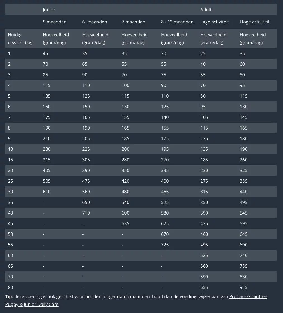Select the 610 gram value cell
The width and height of the screenshot is (283, 313).
click(47, 192)
